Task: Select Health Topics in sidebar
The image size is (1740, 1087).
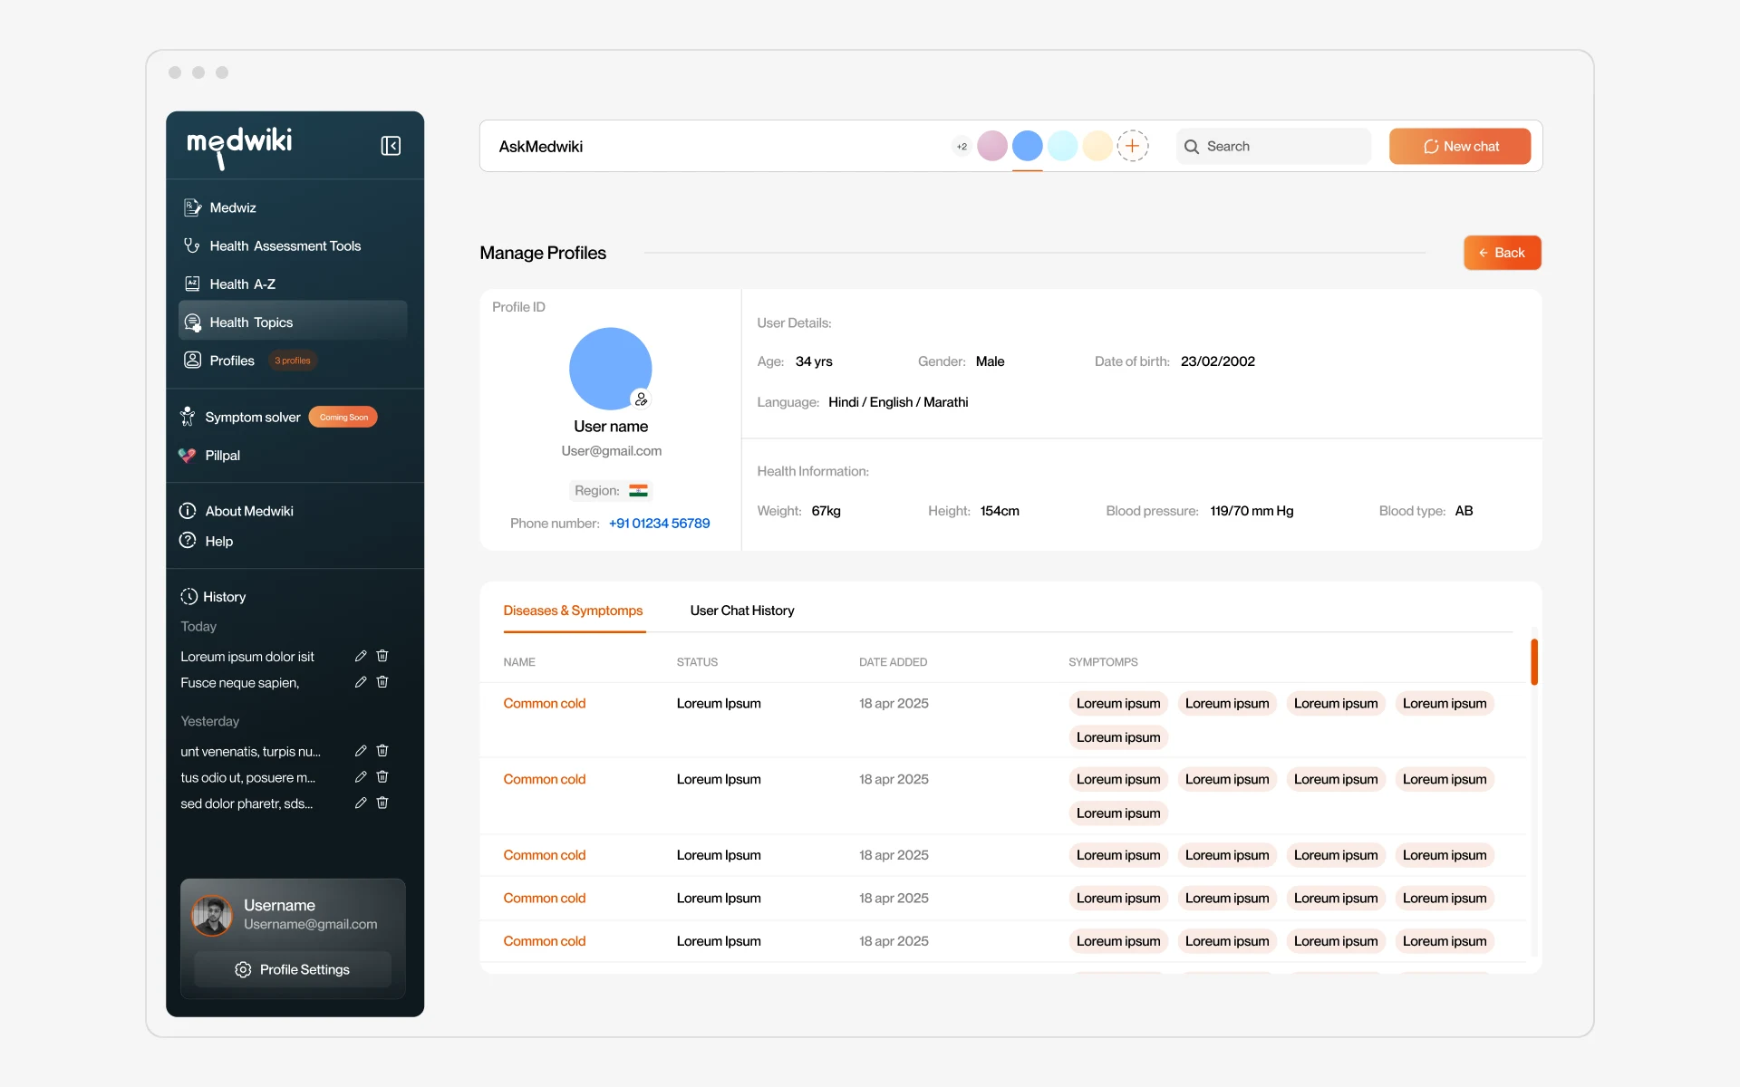Action: [x=293, y=322]
